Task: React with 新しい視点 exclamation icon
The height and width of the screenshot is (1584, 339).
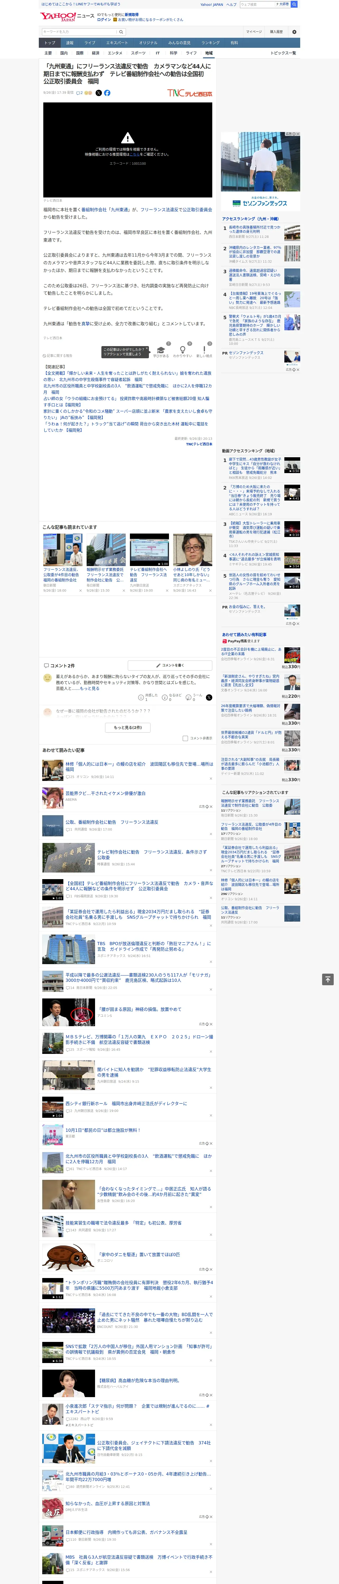Action: click(x=204, y=350)
